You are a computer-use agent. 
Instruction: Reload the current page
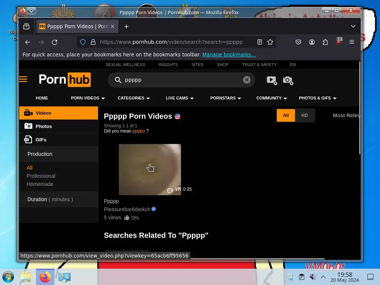pyautogui.click(x=55, y=42)
